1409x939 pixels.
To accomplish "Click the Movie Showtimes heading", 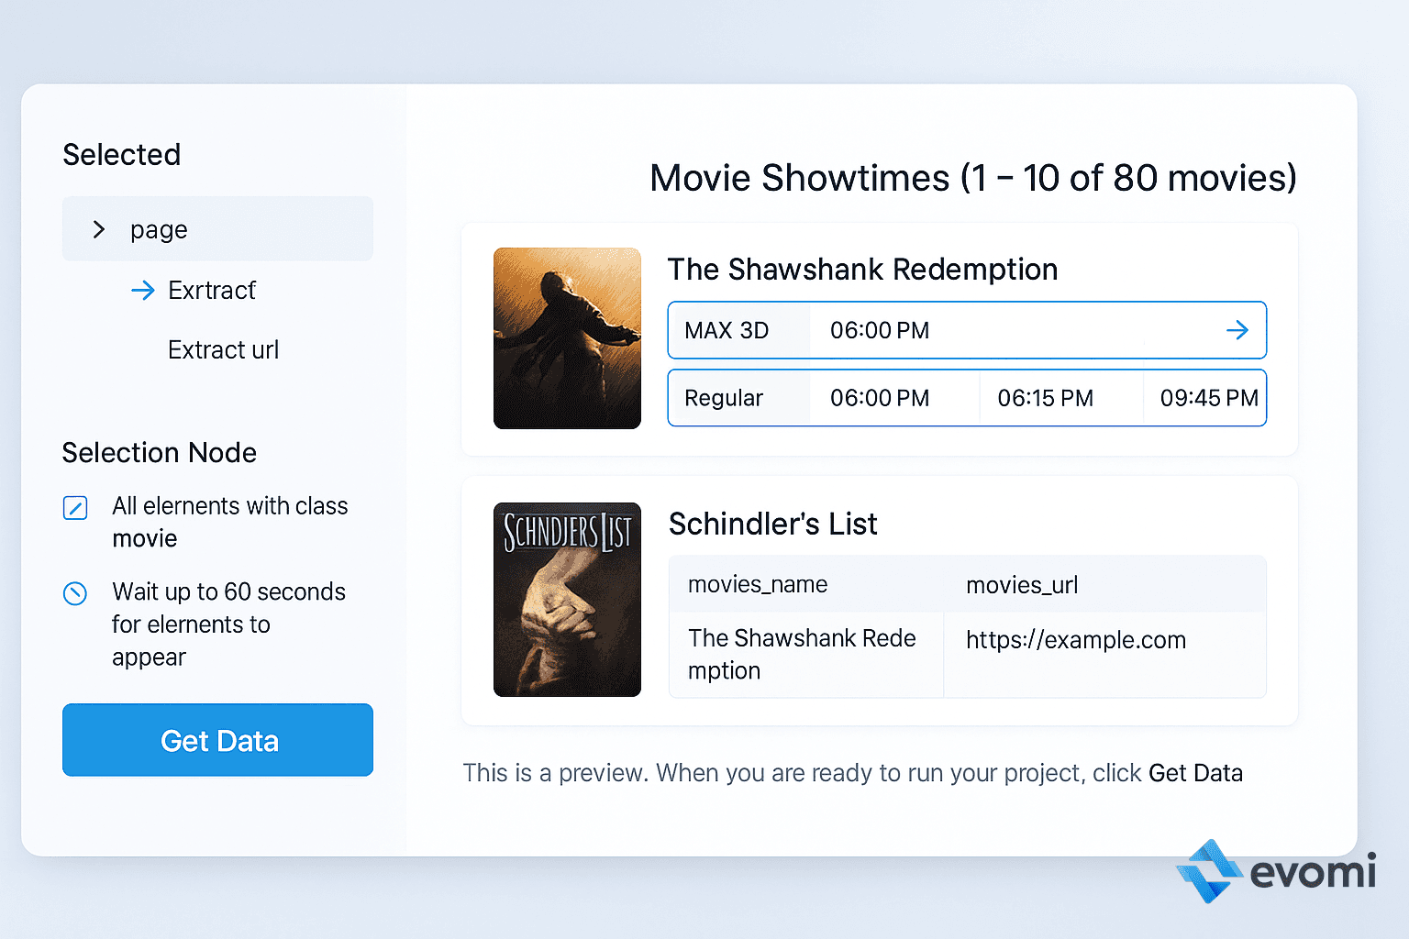I will 973,178.
